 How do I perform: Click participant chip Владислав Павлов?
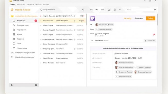(x=124, y=72)
